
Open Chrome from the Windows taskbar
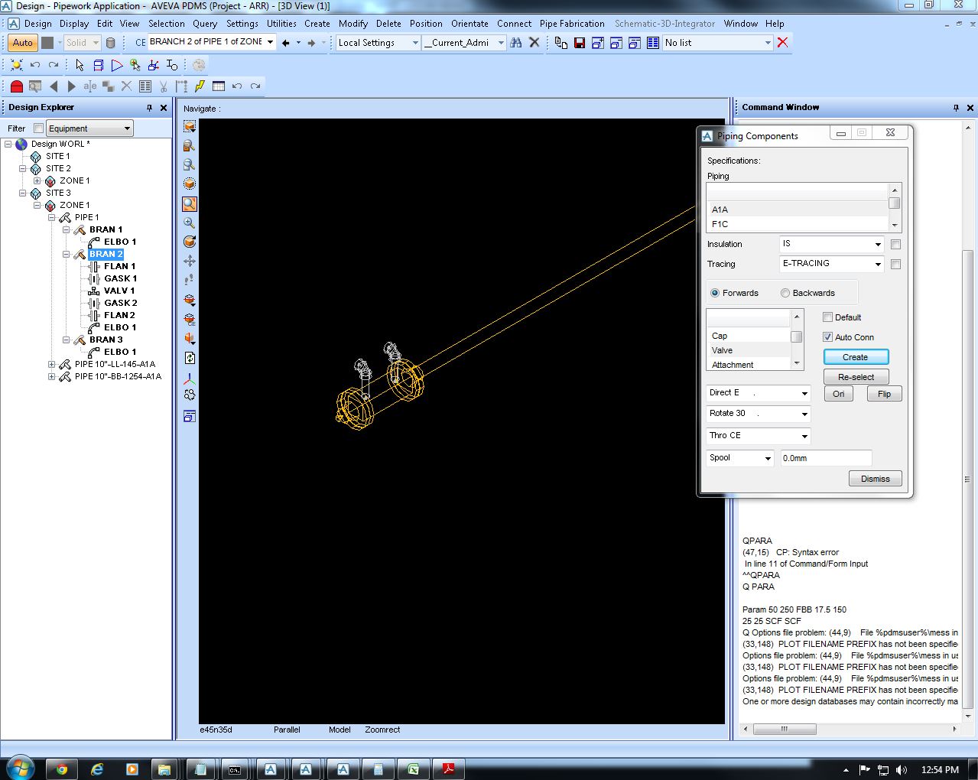click(x=62, y=769)
